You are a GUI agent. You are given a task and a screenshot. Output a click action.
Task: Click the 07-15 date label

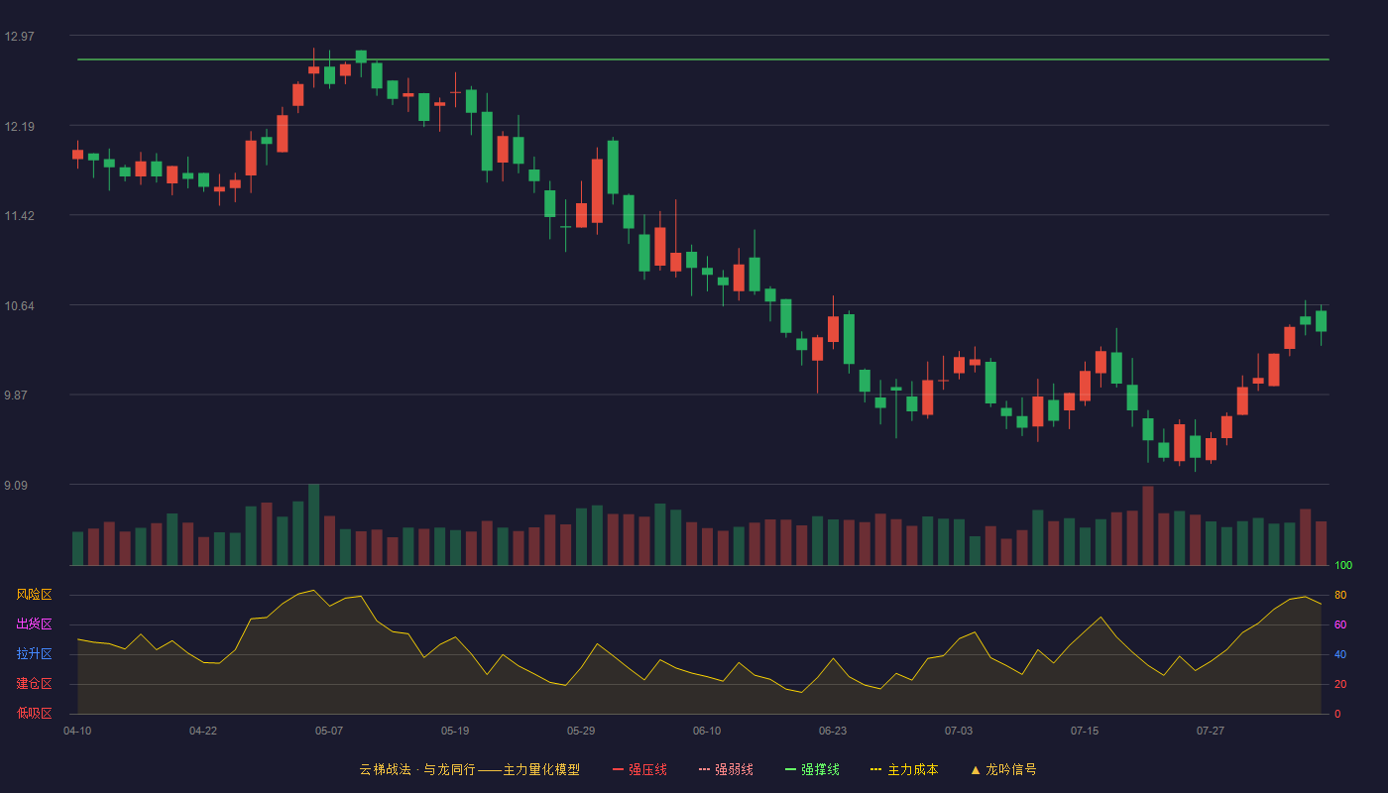pyautogui.click(x=1085, y=731)
